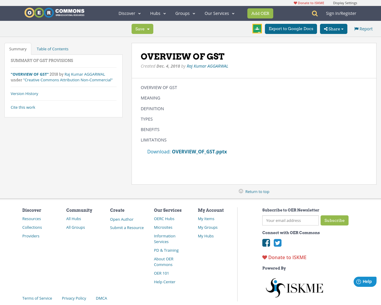Download OVERVIEW_OF_GST.pptx file
Viewport: 381px width, 305px height.
tap(199, 151)
